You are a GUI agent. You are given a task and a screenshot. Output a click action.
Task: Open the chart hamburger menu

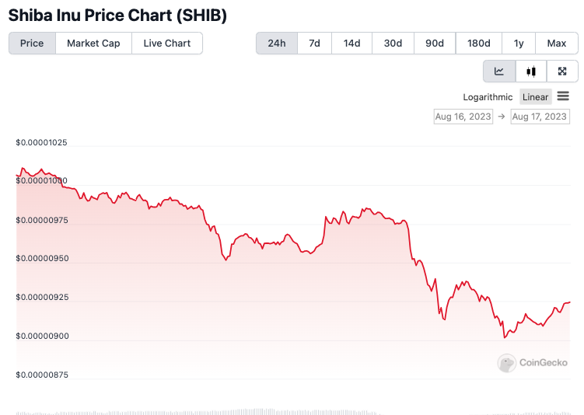(563, 96)
